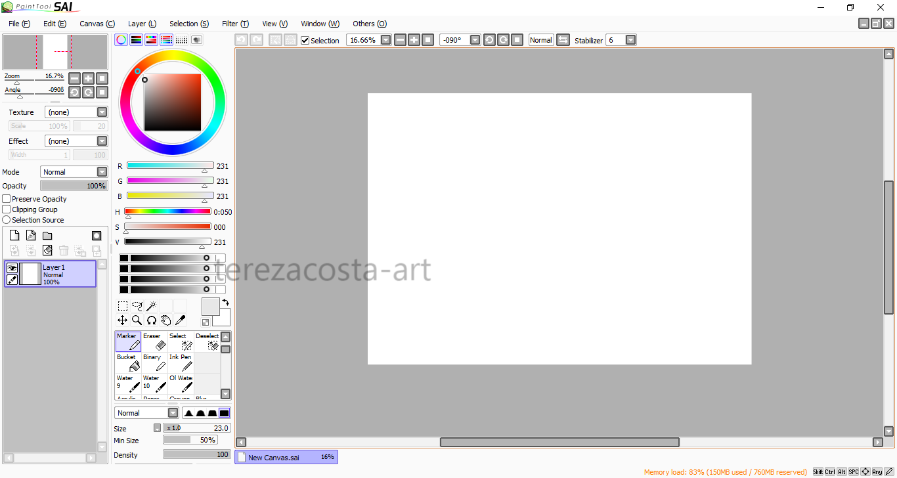Screen dimensions: 897x478
Task: Activate the rectangular selection tool
Action: pyautogui.click(x=123, y=306)
